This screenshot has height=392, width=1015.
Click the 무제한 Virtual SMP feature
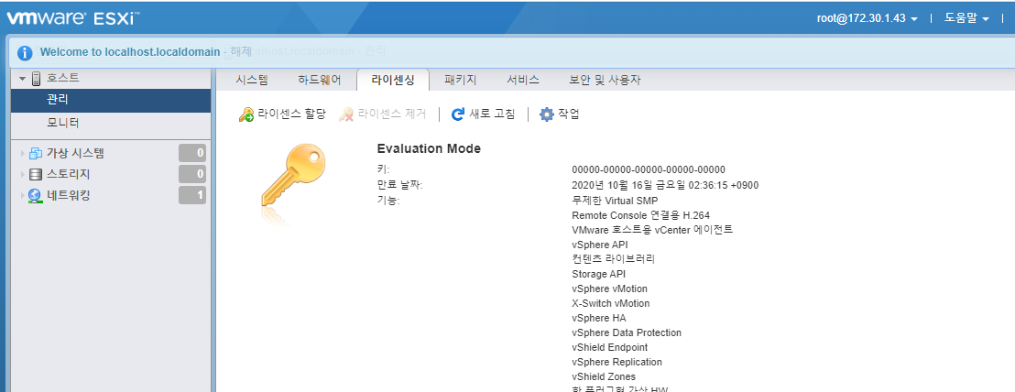pyautogui.click(x=615, y=201)
